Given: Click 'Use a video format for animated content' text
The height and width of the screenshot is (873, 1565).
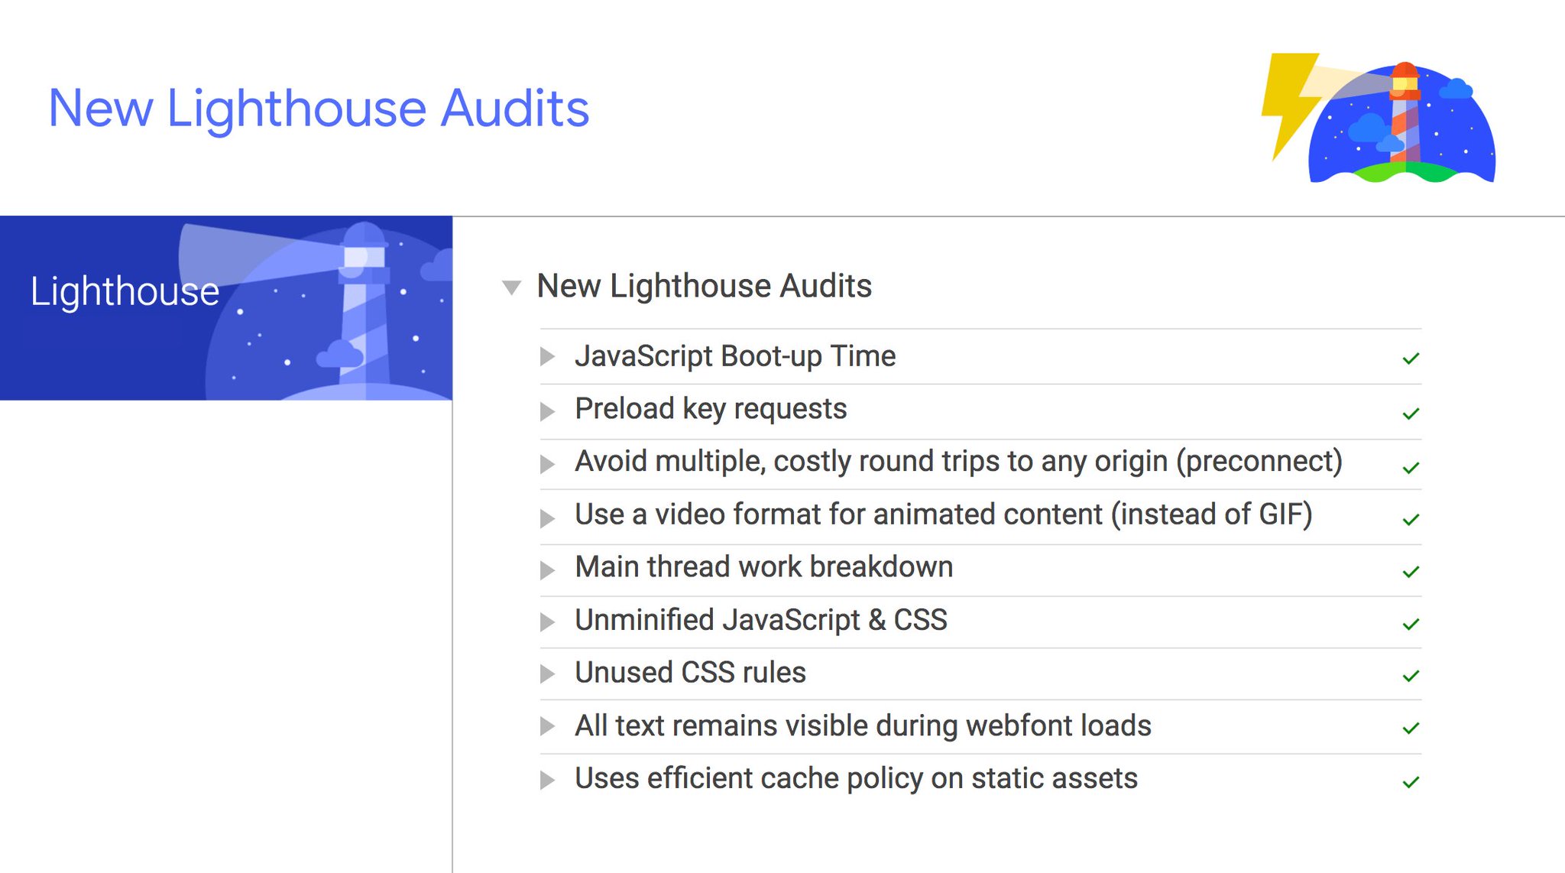Looking at the screenshot, I should click(x=838, y=514).
